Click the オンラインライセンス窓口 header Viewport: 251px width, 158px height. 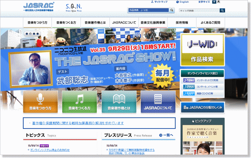pos(202,73)
